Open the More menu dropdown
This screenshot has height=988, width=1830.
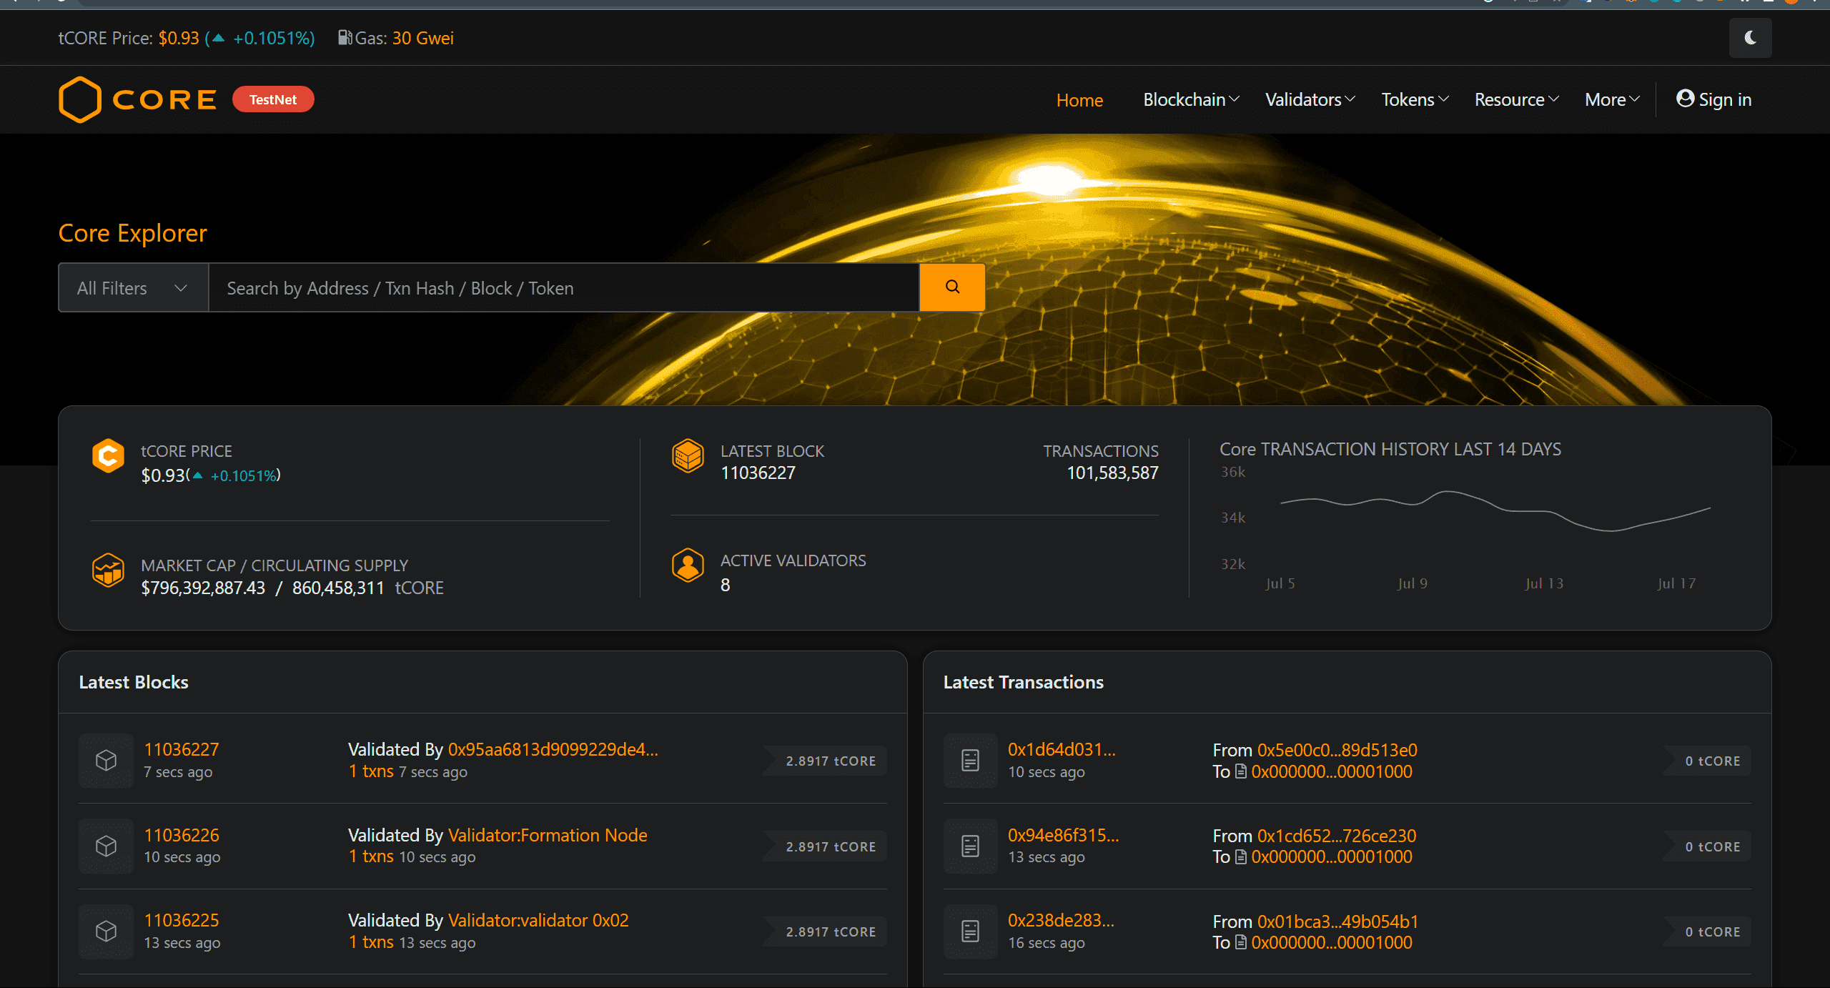click(1609, 99)
